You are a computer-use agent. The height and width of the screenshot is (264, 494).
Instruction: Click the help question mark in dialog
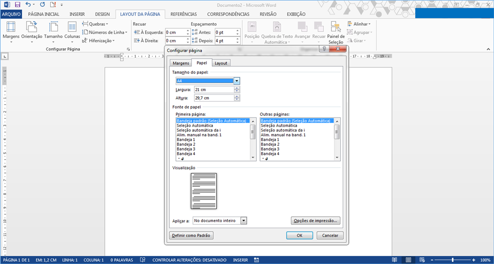coord(324,49)
